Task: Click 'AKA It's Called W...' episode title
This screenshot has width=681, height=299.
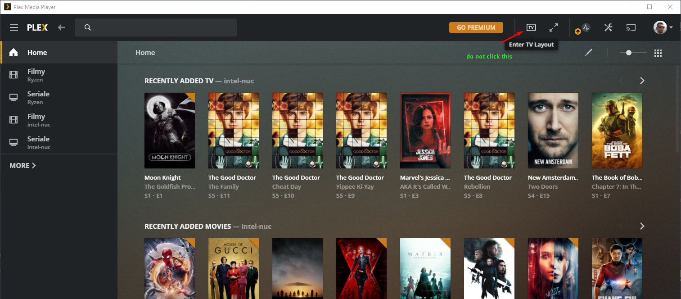Action: (425, 186)
